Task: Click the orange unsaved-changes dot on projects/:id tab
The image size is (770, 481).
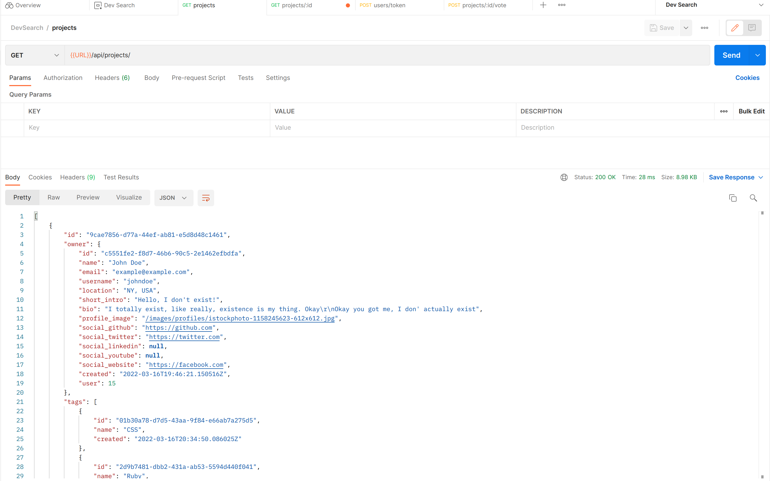Action: (348, 5)
